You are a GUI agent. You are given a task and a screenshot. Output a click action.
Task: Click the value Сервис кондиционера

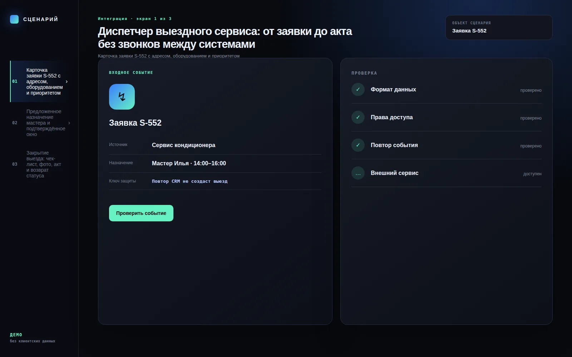[183, 145]
